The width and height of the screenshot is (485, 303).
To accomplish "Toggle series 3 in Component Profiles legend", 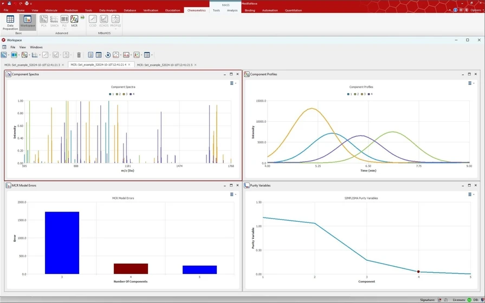I will [363, 94].
